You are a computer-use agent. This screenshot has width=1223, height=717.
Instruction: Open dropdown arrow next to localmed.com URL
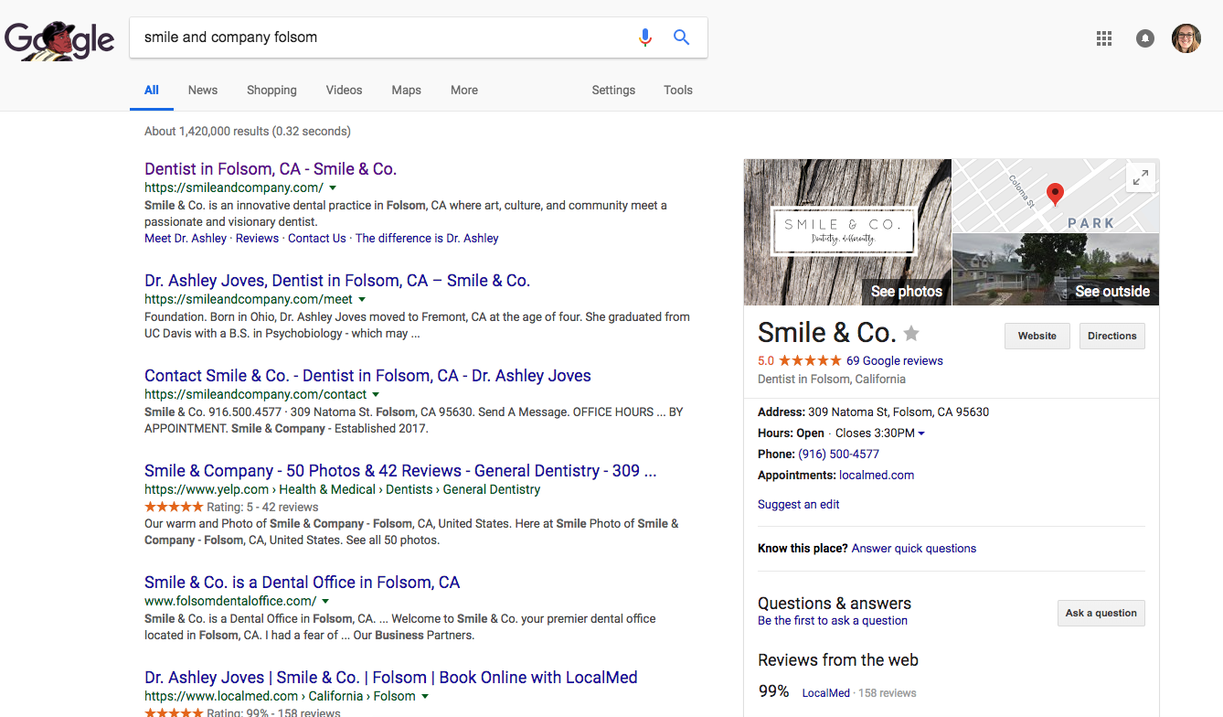click(425, 696)
